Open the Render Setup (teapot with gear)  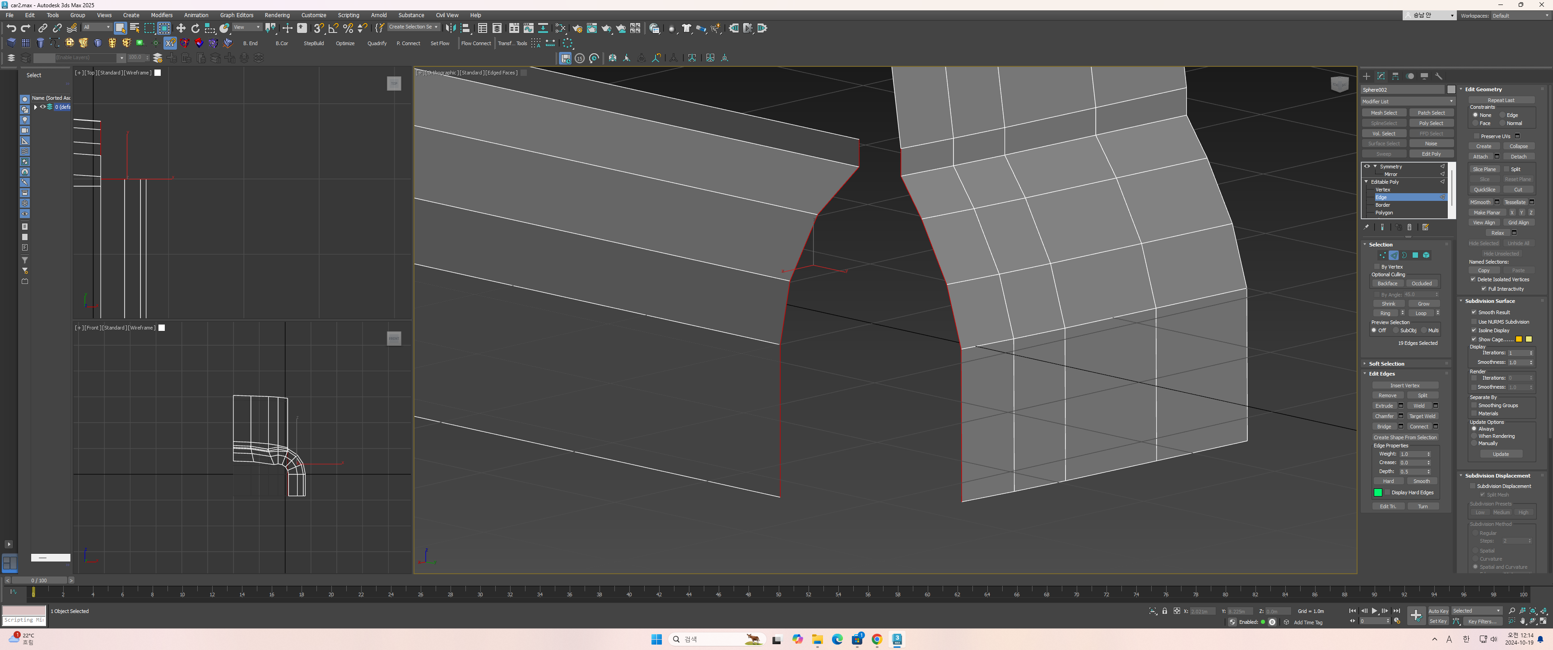click(x=577, y=28)
